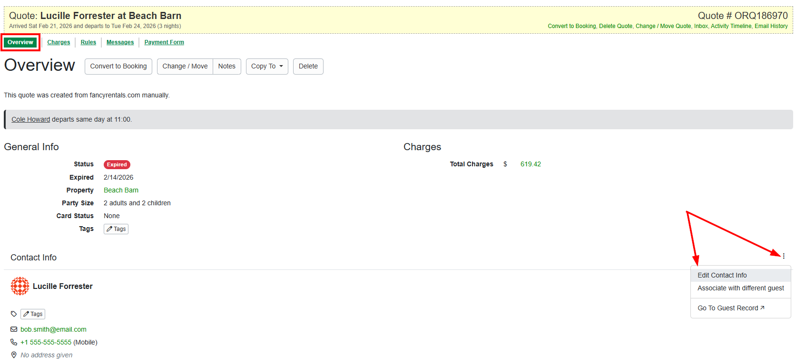Open the Beach Barn property link

click(121, 190)
